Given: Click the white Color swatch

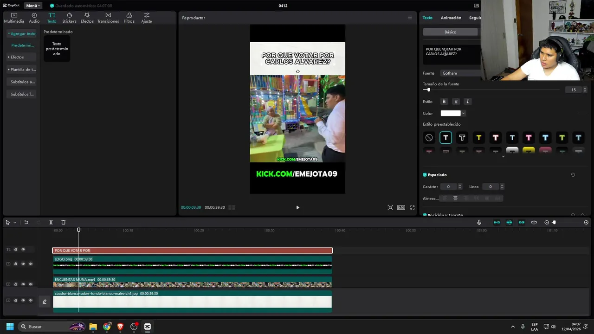Looking at the screenshot, I should [x=450, y=113].
